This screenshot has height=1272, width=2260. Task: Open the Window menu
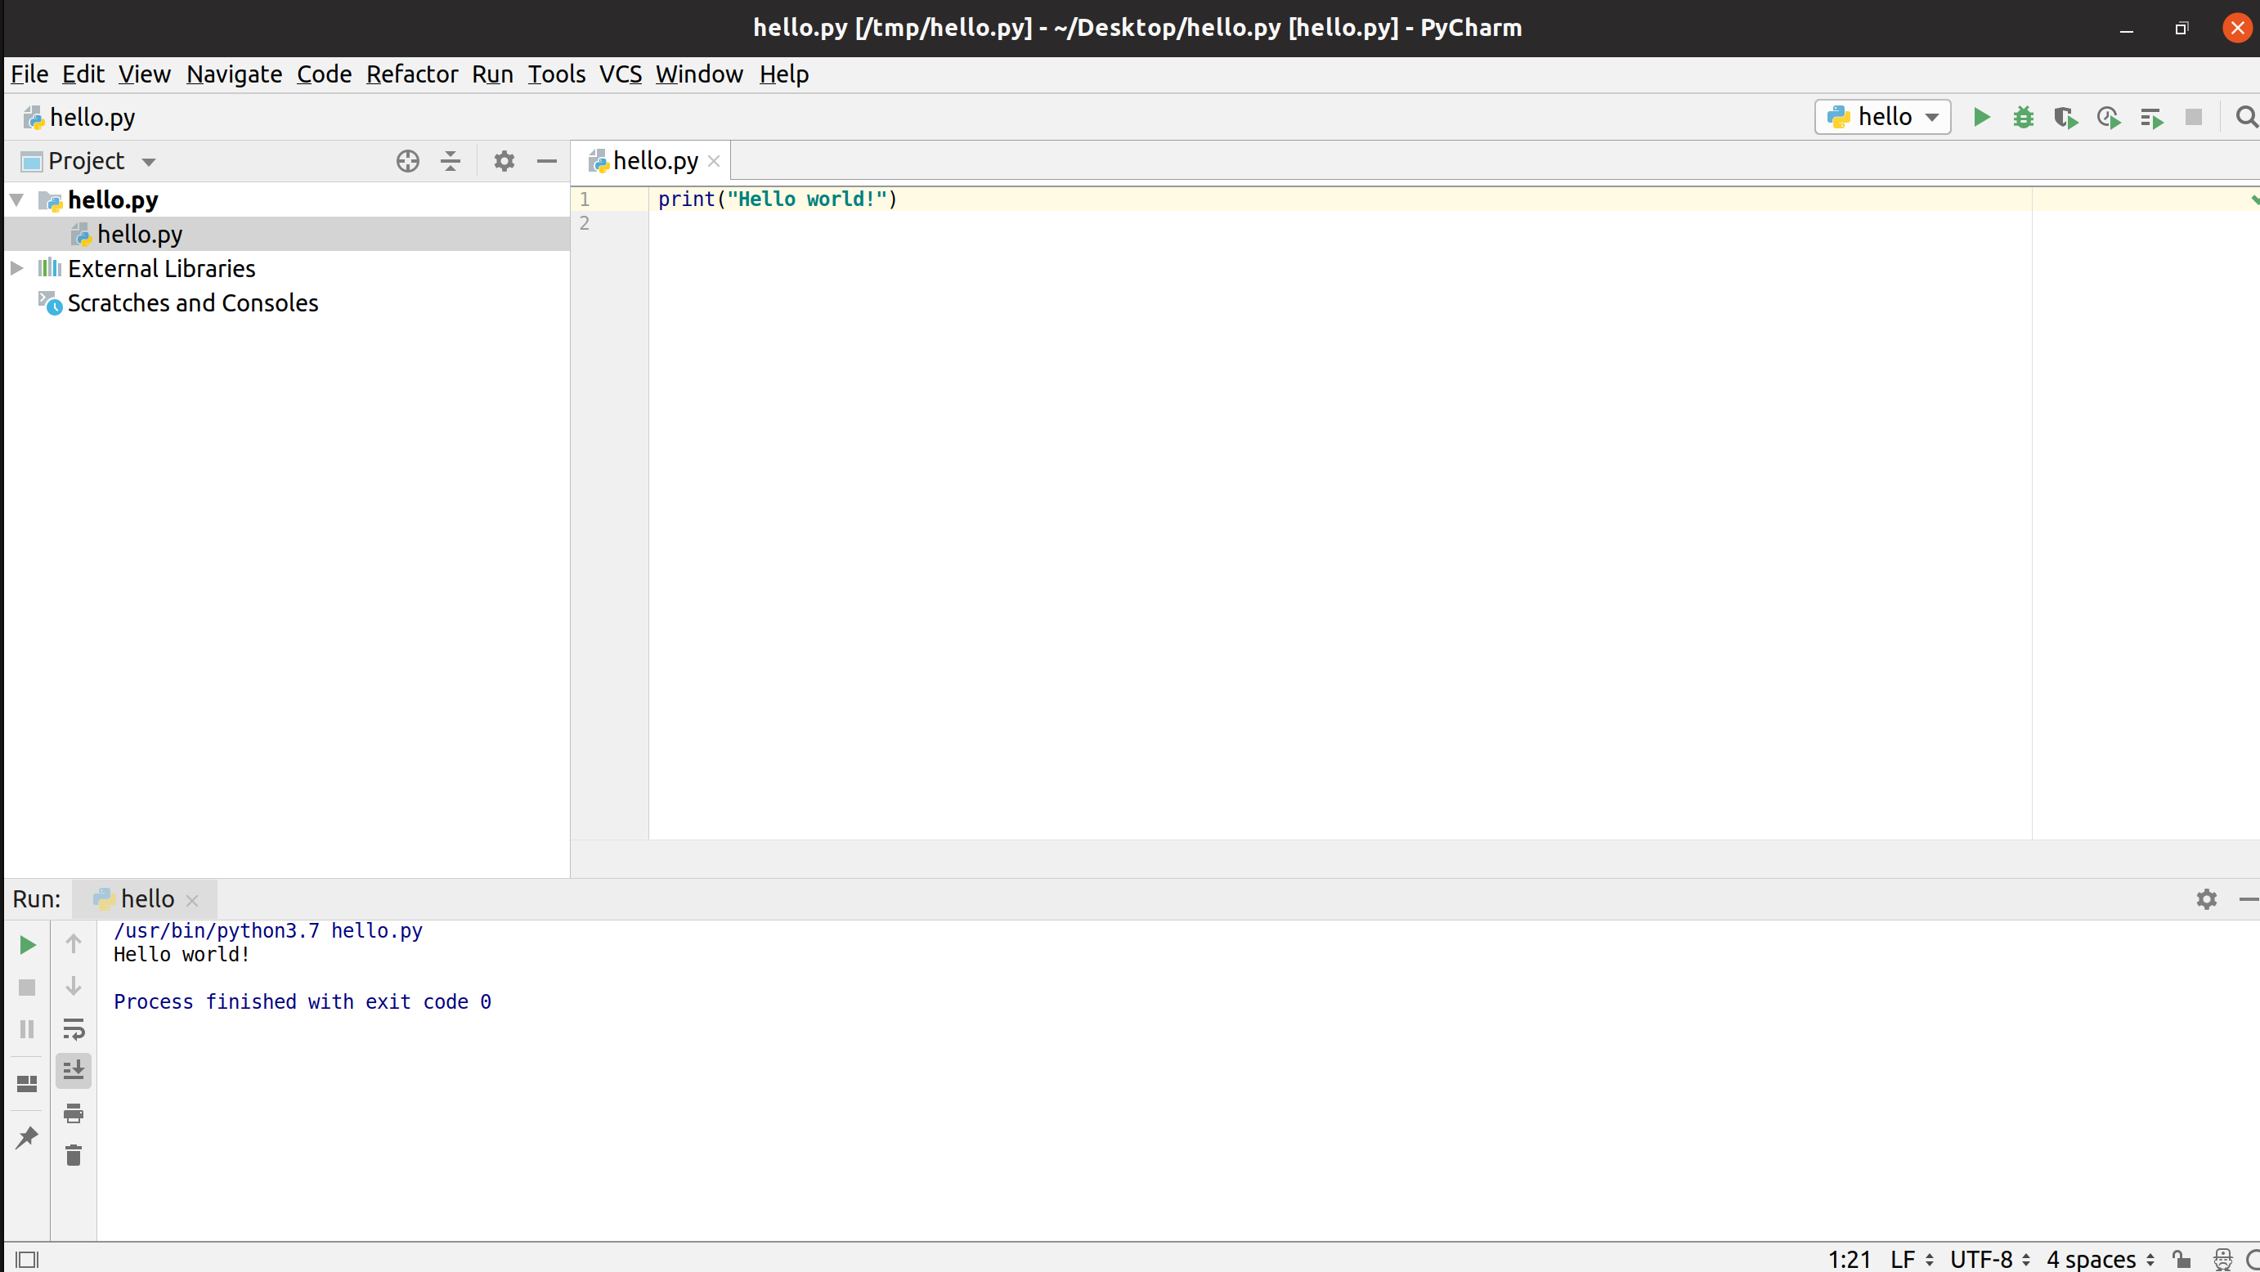pos(699,74)
